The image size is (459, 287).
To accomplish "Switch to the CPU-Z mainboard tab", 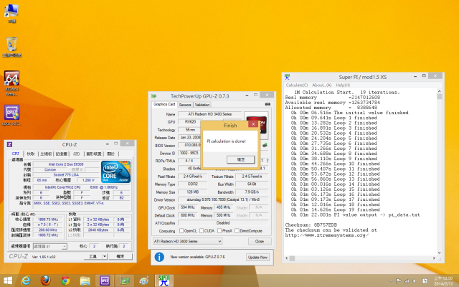I will 46,154.
